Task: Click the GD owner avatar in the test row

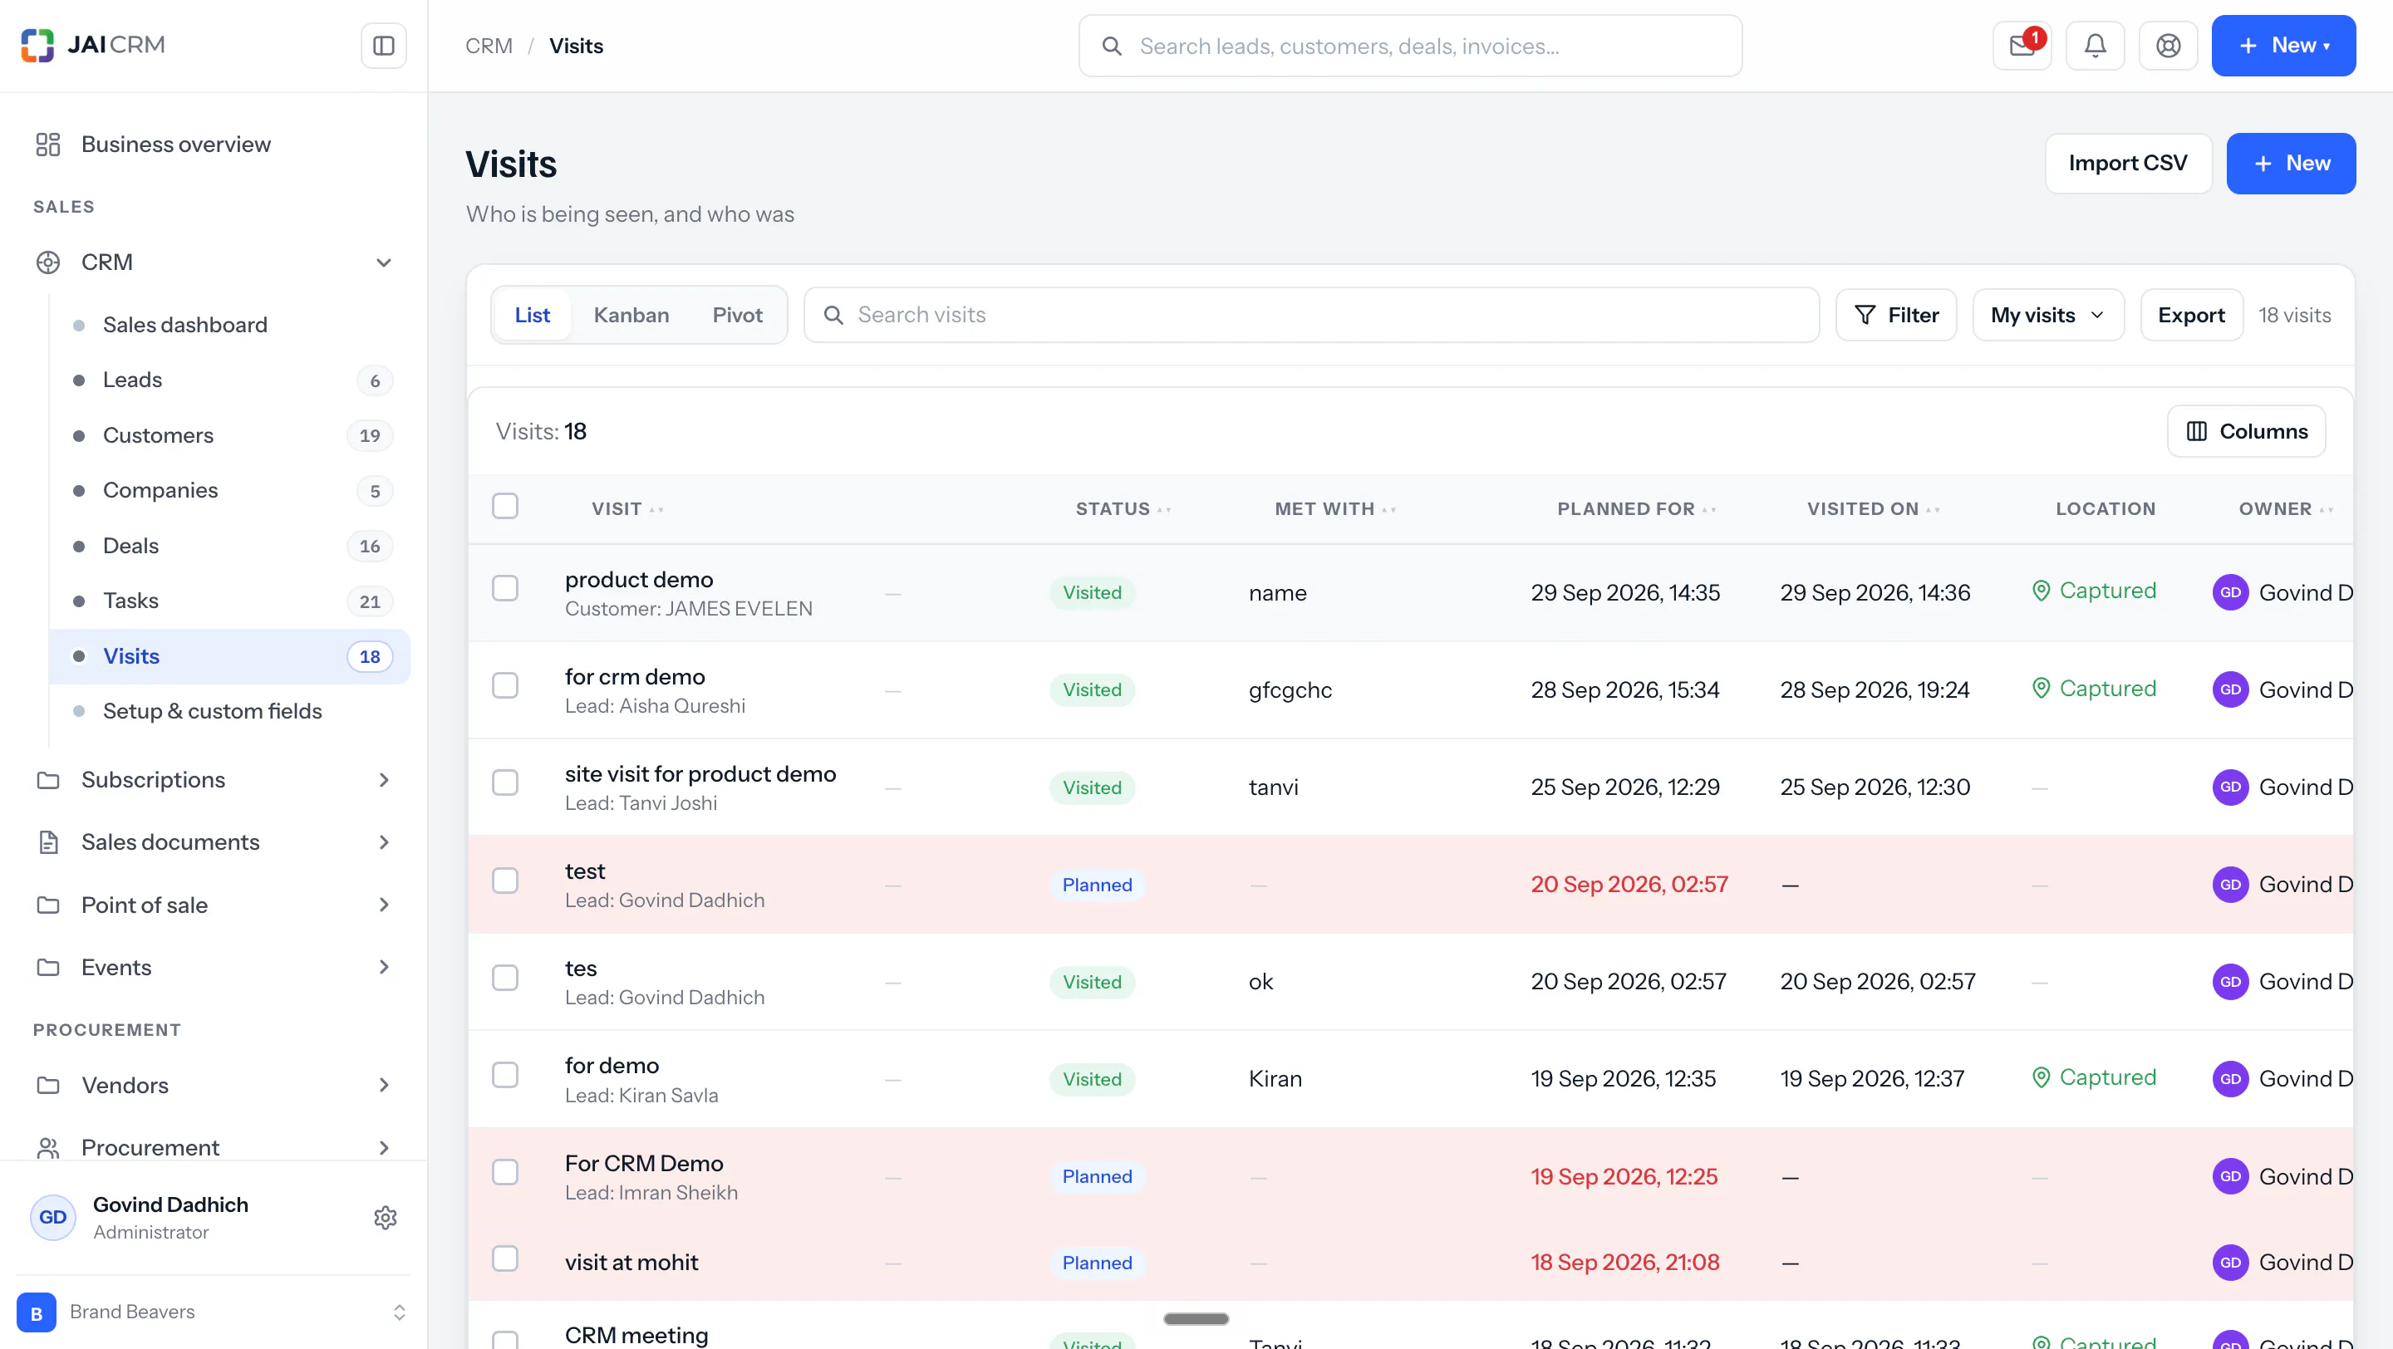Action: 2230,884
